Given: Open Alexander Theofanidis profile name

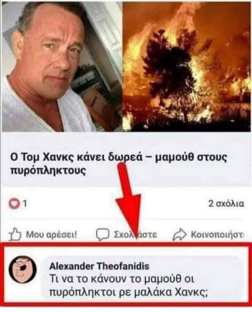Looking at the screenshot, I should pos(99,266).
